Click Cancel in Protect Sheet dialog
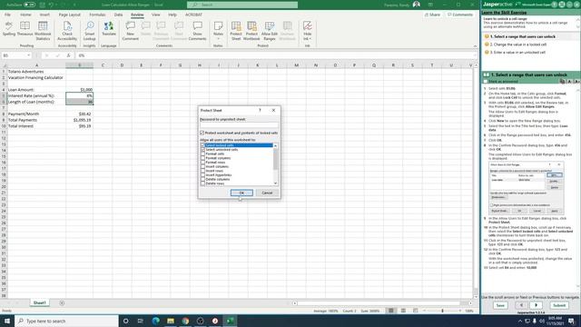 (x=267, y=193)
